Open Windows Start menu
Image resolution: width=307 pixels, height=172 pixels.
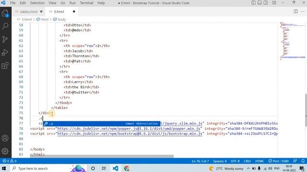[4, 168]
